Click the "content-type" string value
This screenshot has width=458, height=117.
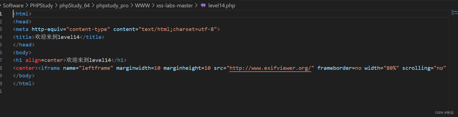click(x=88, y=29)
